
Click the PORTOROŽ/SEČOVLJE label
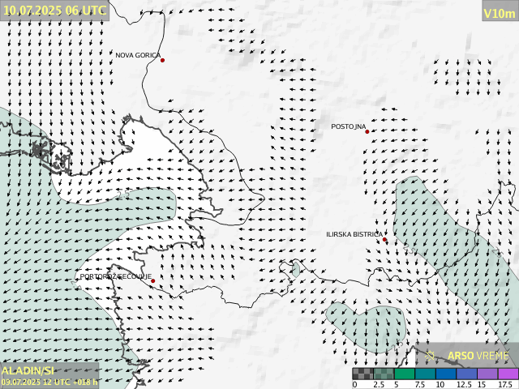click(x=116, y=276)
